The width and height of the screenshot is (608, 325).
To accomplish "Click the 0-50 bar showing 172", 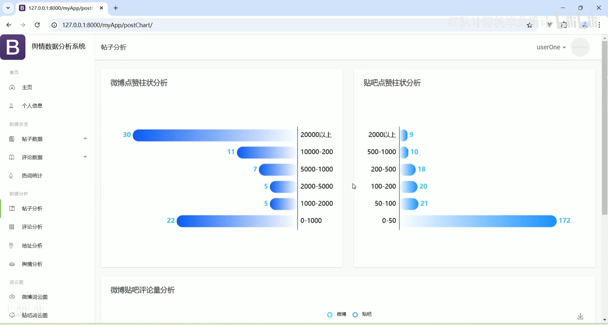I will click(x=479, y=221).
